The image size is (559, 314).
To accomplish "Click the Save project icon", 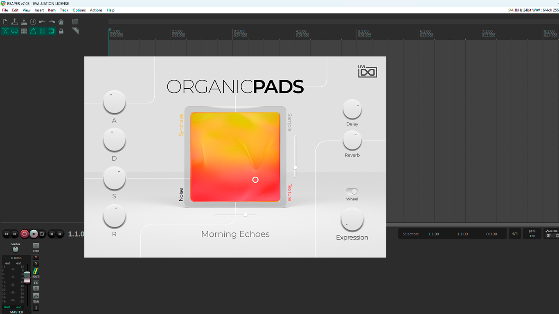I will pos(24,22).
